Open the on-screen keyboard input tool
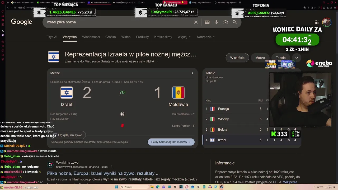Screen dimensions: 338x190 (x=207, y=22)
